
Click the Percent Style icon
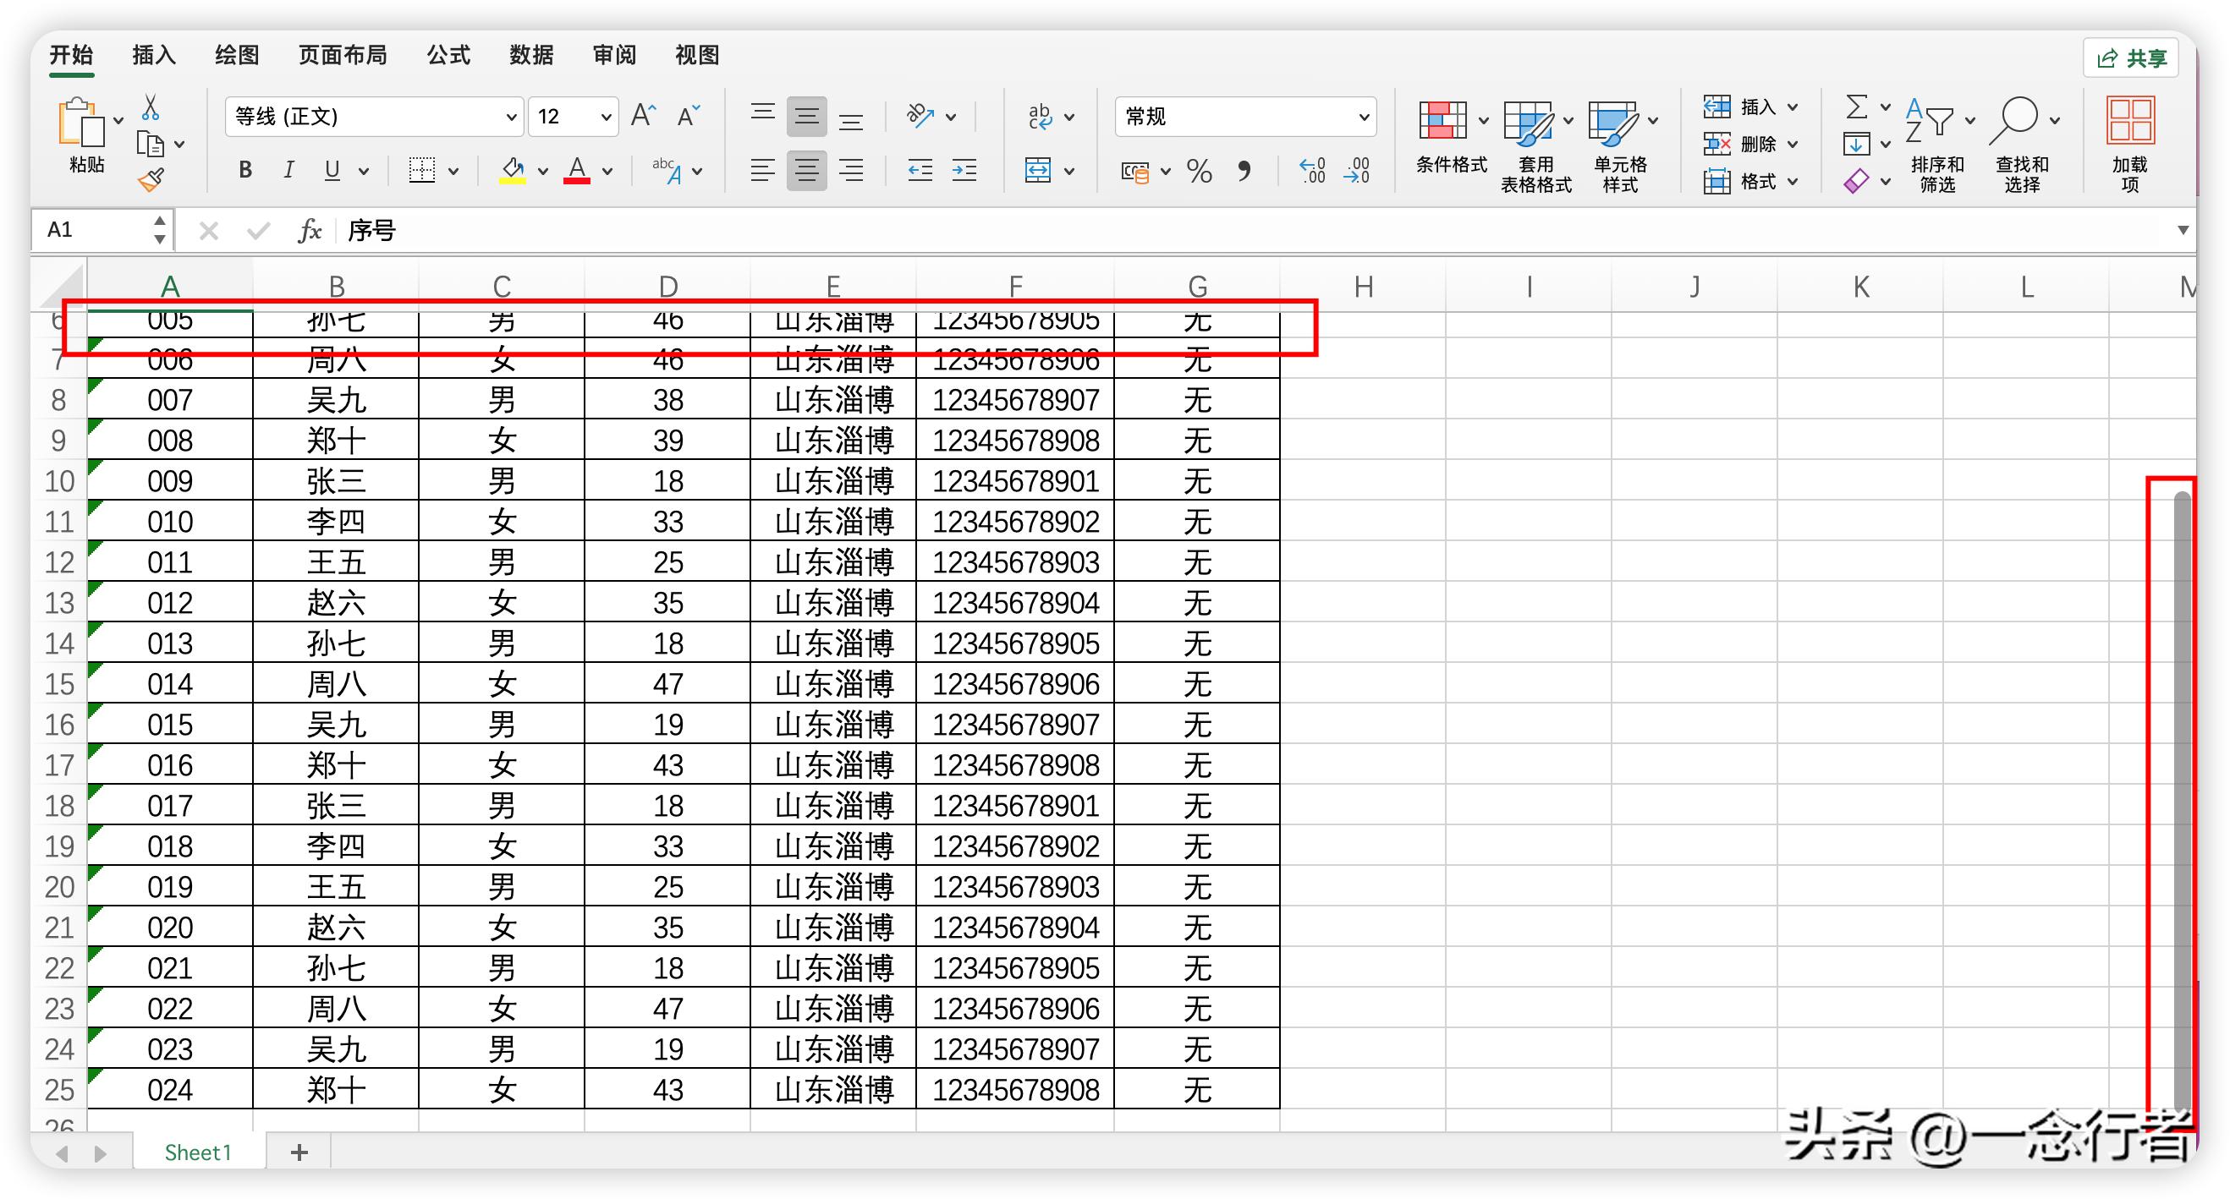[1199, 172]
